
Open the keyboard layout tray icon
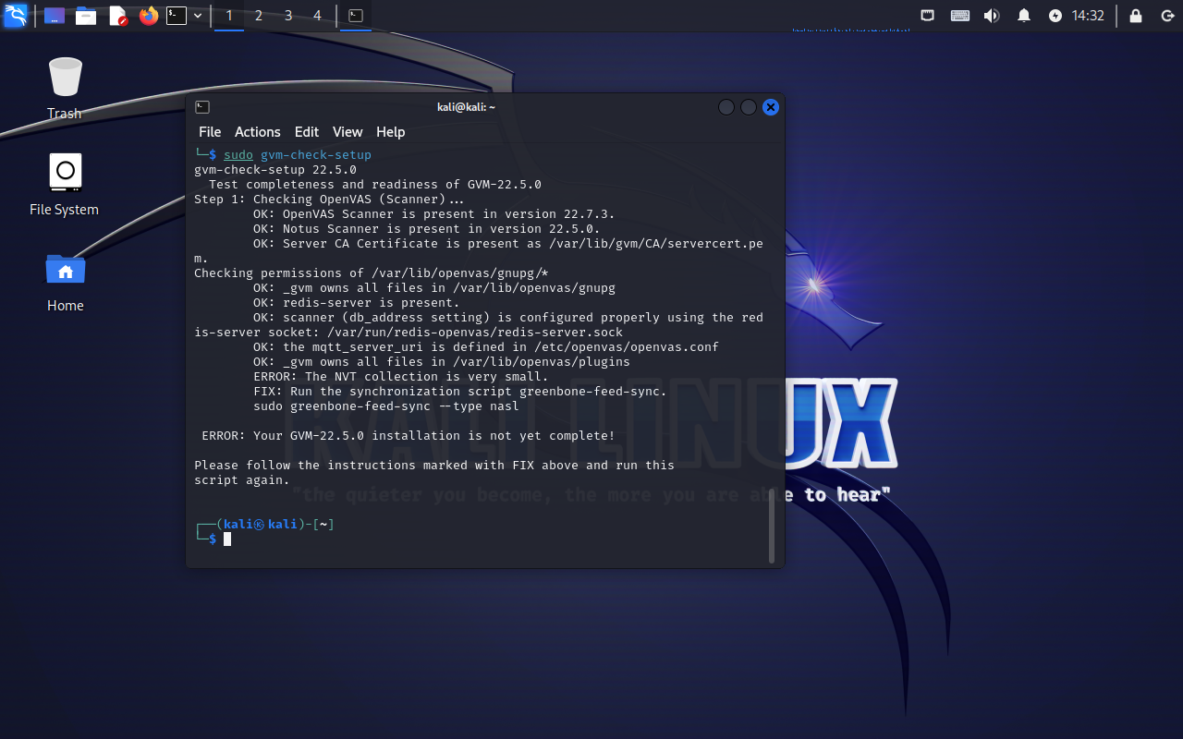coord(959,15)
